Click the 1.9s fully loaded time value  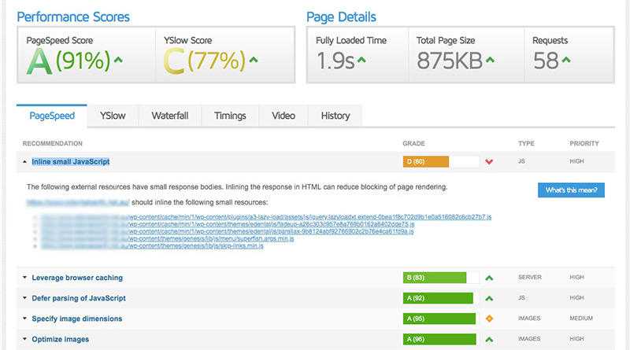tap(335, 61)
